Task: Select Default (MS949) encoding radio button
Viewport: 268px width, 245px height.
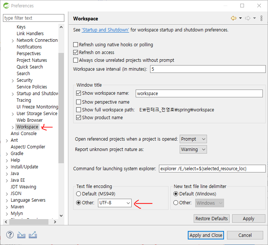Action: tap(78, 194)
